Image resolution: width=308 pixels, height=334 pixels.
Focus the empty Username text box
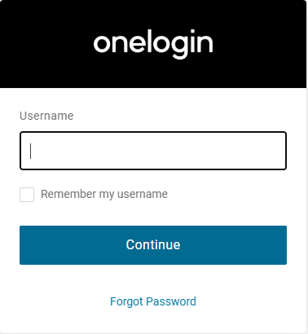coord(153,151)
